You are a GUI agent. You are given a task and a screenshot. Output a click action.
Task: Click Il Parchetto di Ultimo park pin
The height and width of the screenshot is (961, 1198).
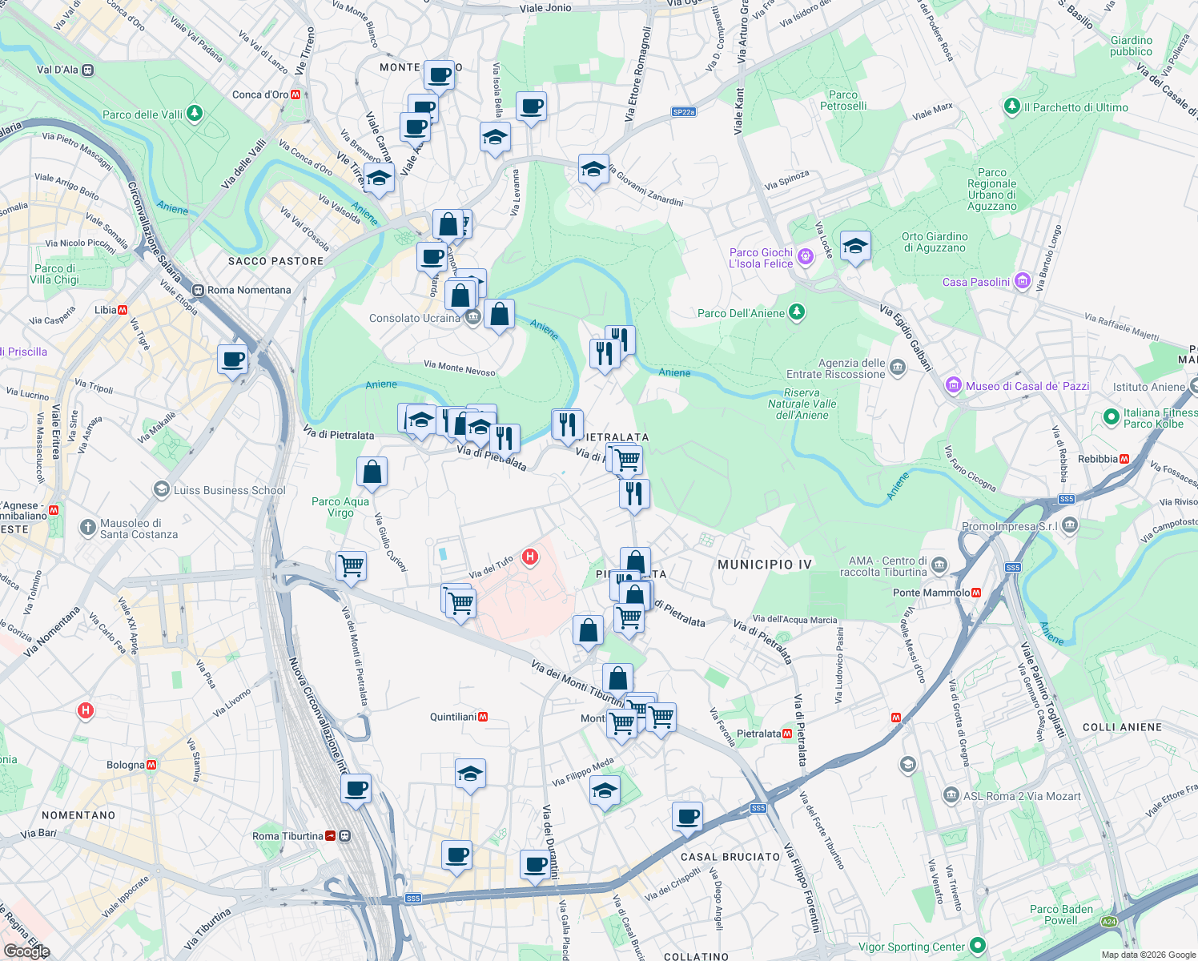1011,107
